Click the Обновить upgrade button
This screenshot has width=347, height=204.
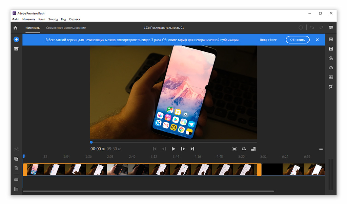point(298,40)
